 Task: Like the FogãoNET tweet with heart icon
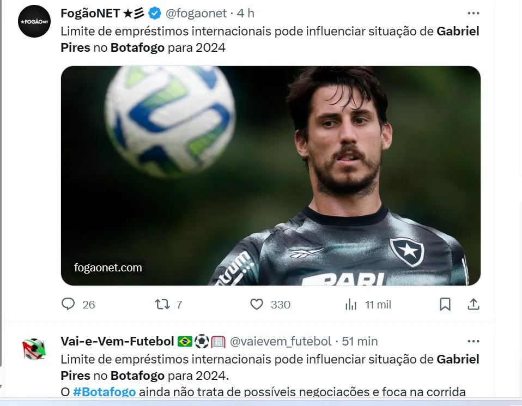tap(270, 304)
